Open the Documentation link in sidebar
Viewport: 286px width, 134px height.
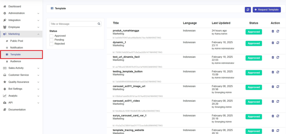click(x=17, y=110)
